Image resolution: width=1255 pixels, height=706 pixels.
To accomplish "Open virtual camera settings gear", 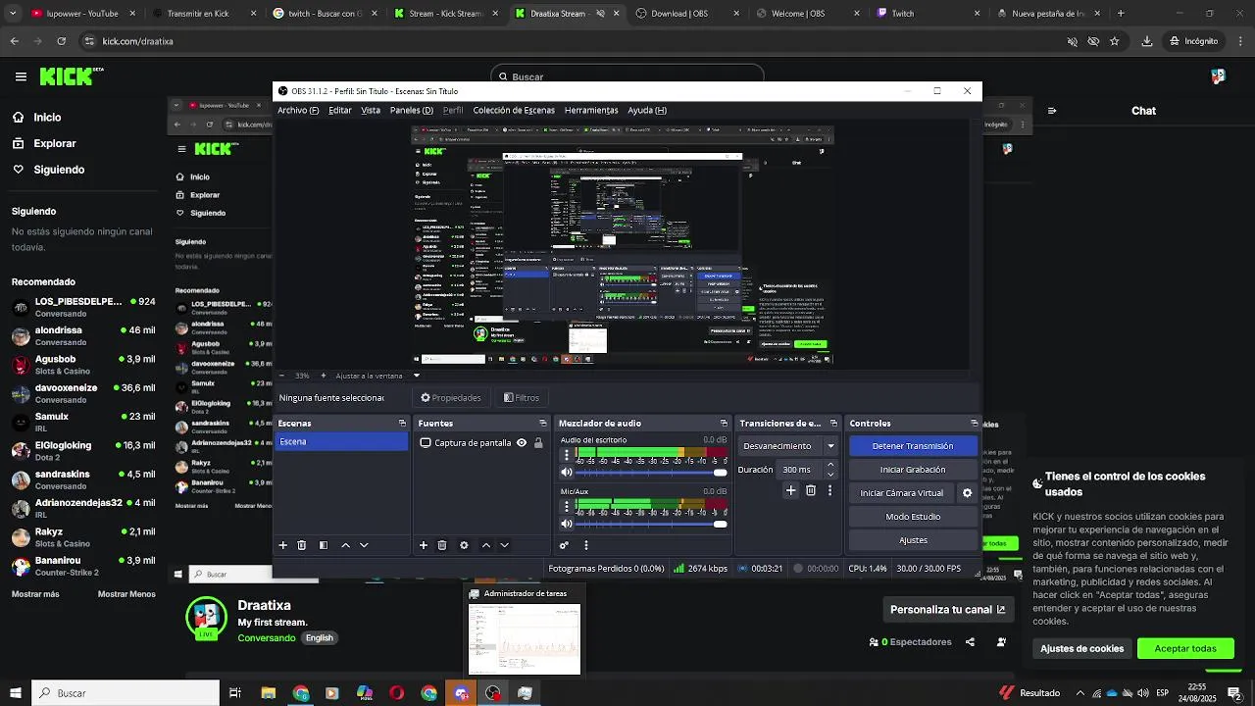I will click(967, 493).
